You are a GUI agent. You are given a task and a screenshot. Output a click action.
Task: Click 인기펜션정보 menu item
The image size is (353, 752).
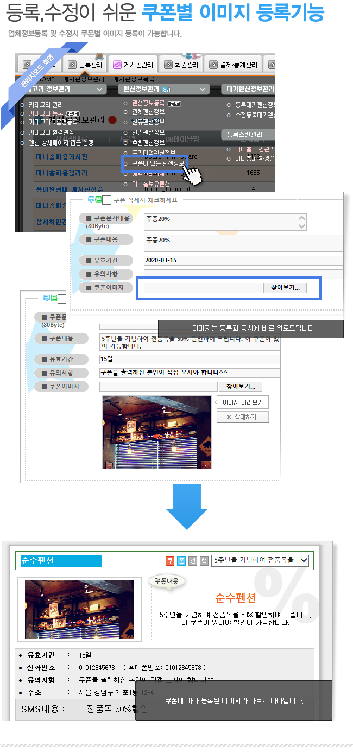[x=148, y=132]
